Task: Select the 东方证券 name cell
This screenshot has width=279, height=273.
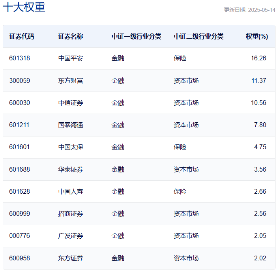Action: point(71,258)
